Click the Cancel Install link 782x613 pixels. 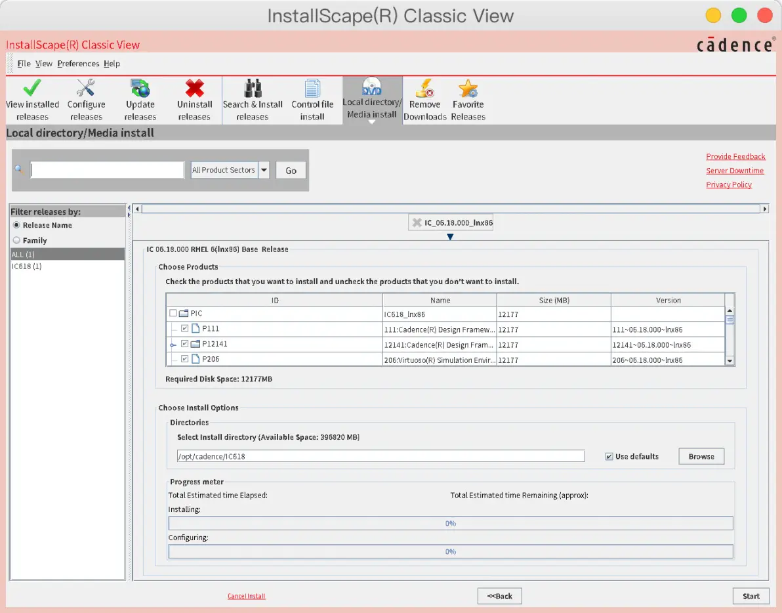[247, 596]
